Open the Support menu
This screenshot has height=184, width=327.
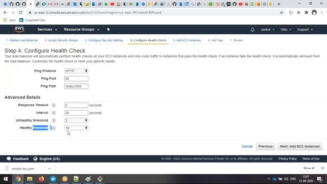pos(305,30)
